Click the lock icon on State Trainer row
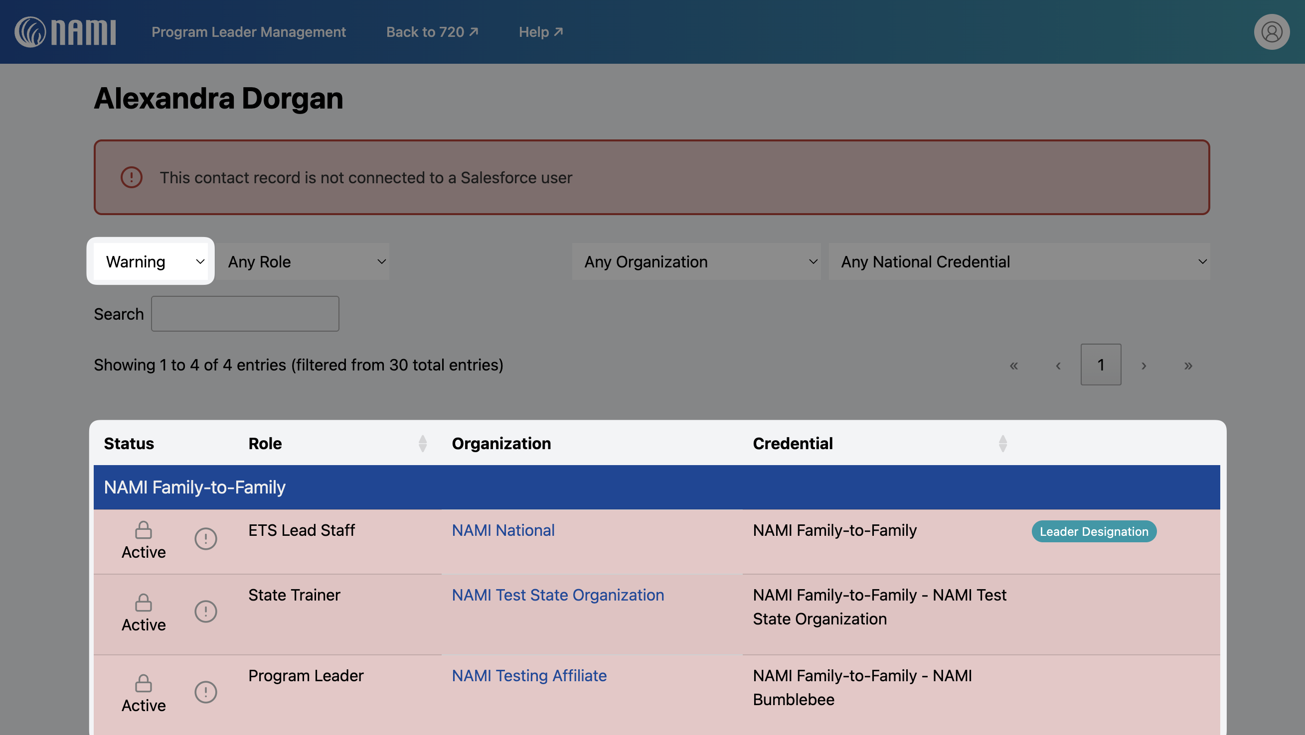Image resolution: width=1305 pixels, height=735 pixels. pyautogui.click(x=144, y=603)
